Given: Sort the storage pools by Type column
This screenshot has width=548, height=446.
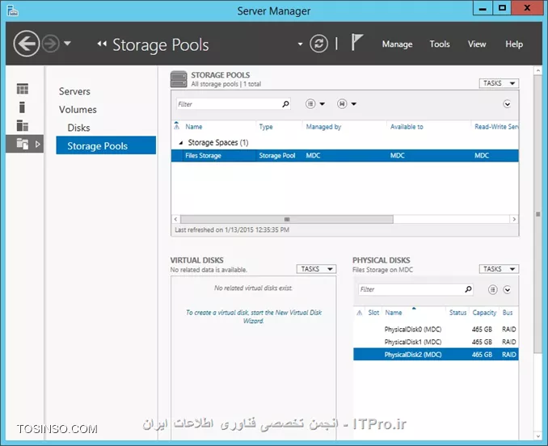Looking at the screenshot, I should 266,127.
